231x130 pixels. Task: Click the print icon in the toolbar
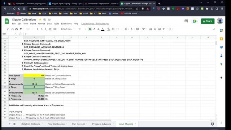click(x=17, y=29)
